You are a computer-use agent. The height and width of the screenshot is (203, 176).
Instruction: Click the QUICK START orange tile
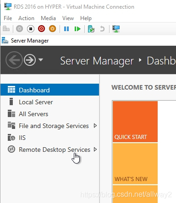[135, 122]
